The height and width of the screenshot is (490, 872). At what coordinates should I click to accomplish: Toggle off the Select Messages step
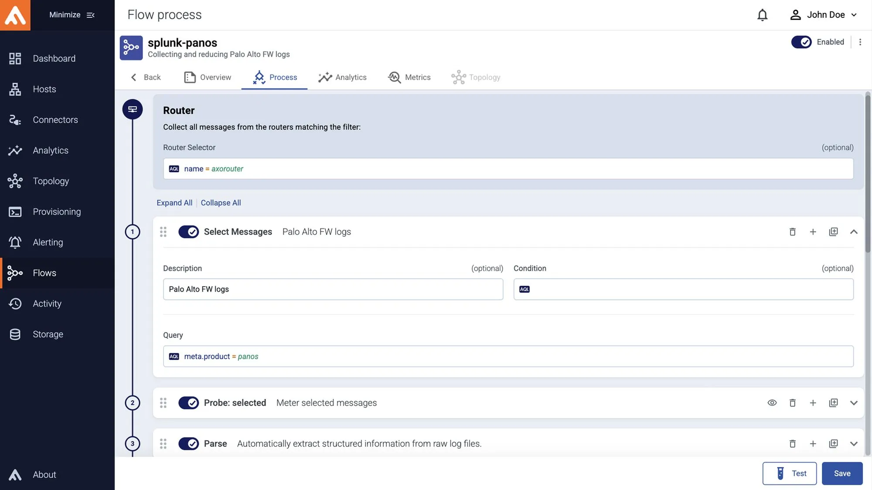[x=188, y=232]
